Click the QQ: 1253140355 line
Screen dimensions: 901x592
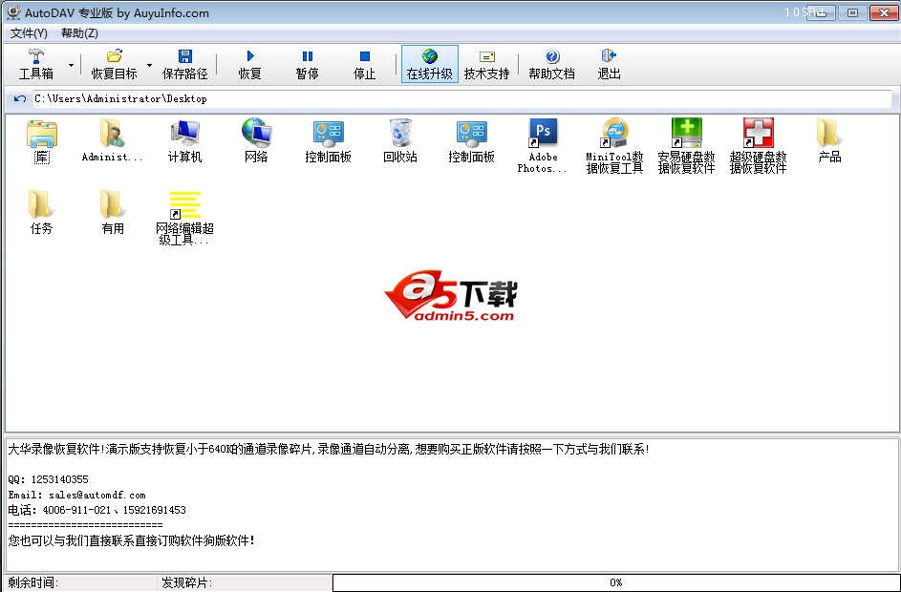pos(49,479)
